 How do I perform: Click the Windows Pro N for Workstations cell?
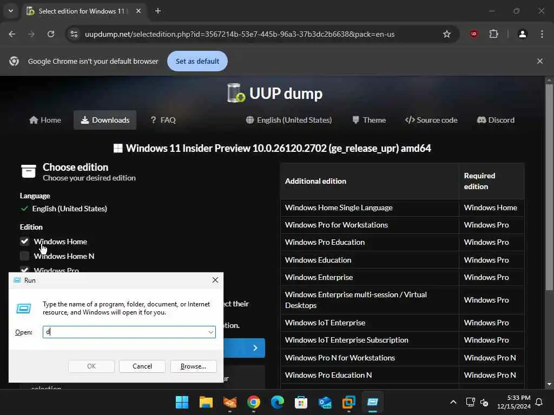(370, 358)
